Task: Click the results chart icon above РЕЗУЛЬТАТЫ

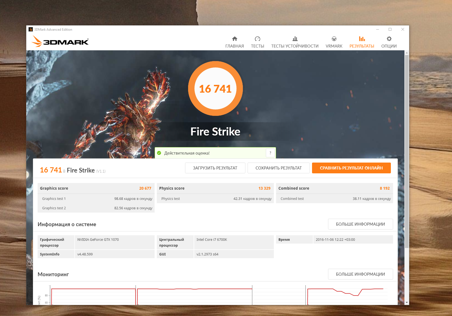Action: (362, 39)
